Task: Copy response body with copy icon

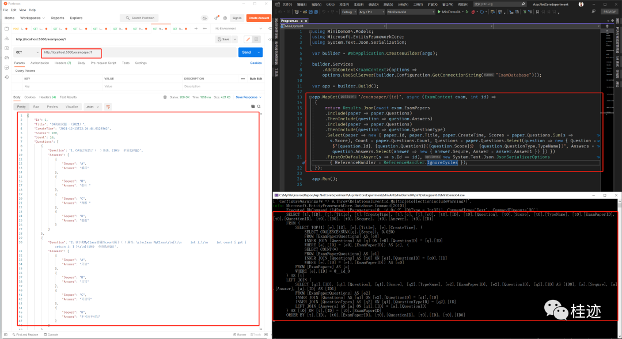Action: tap(253, 106)
